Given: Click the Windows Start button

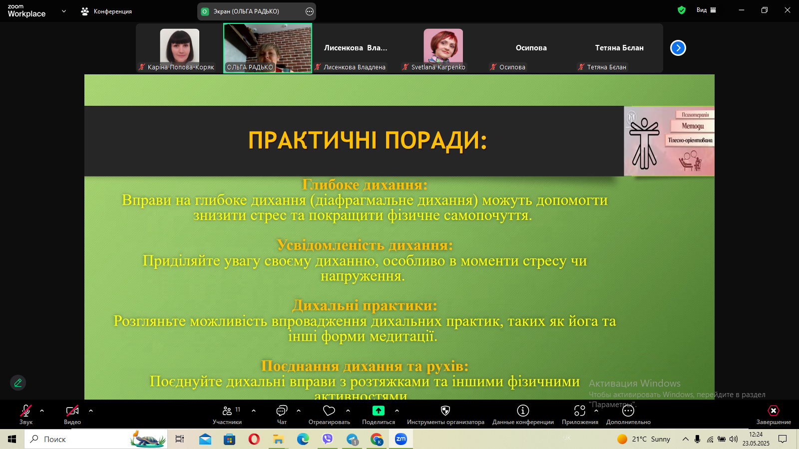Looking at the screenshot, I should coord(12,439).
